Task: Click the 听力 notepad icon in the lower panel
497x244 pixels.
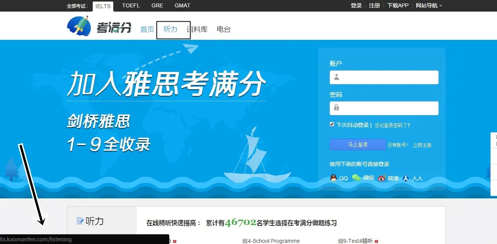Action: tap(80, 221)
